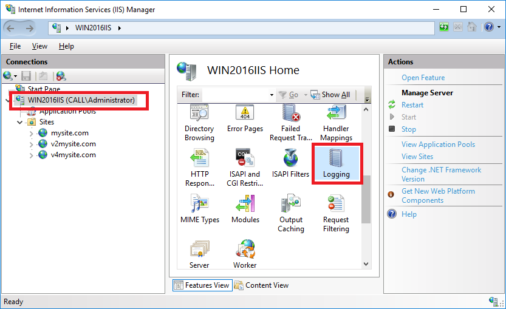
Task: Open the Filter dropdown arrow
Action: (x=272, y=95)
